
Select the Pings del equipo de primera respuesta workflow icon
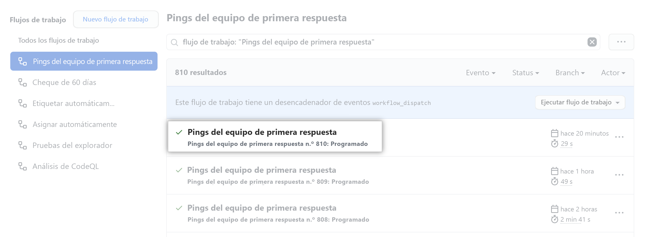coord(23,61)
